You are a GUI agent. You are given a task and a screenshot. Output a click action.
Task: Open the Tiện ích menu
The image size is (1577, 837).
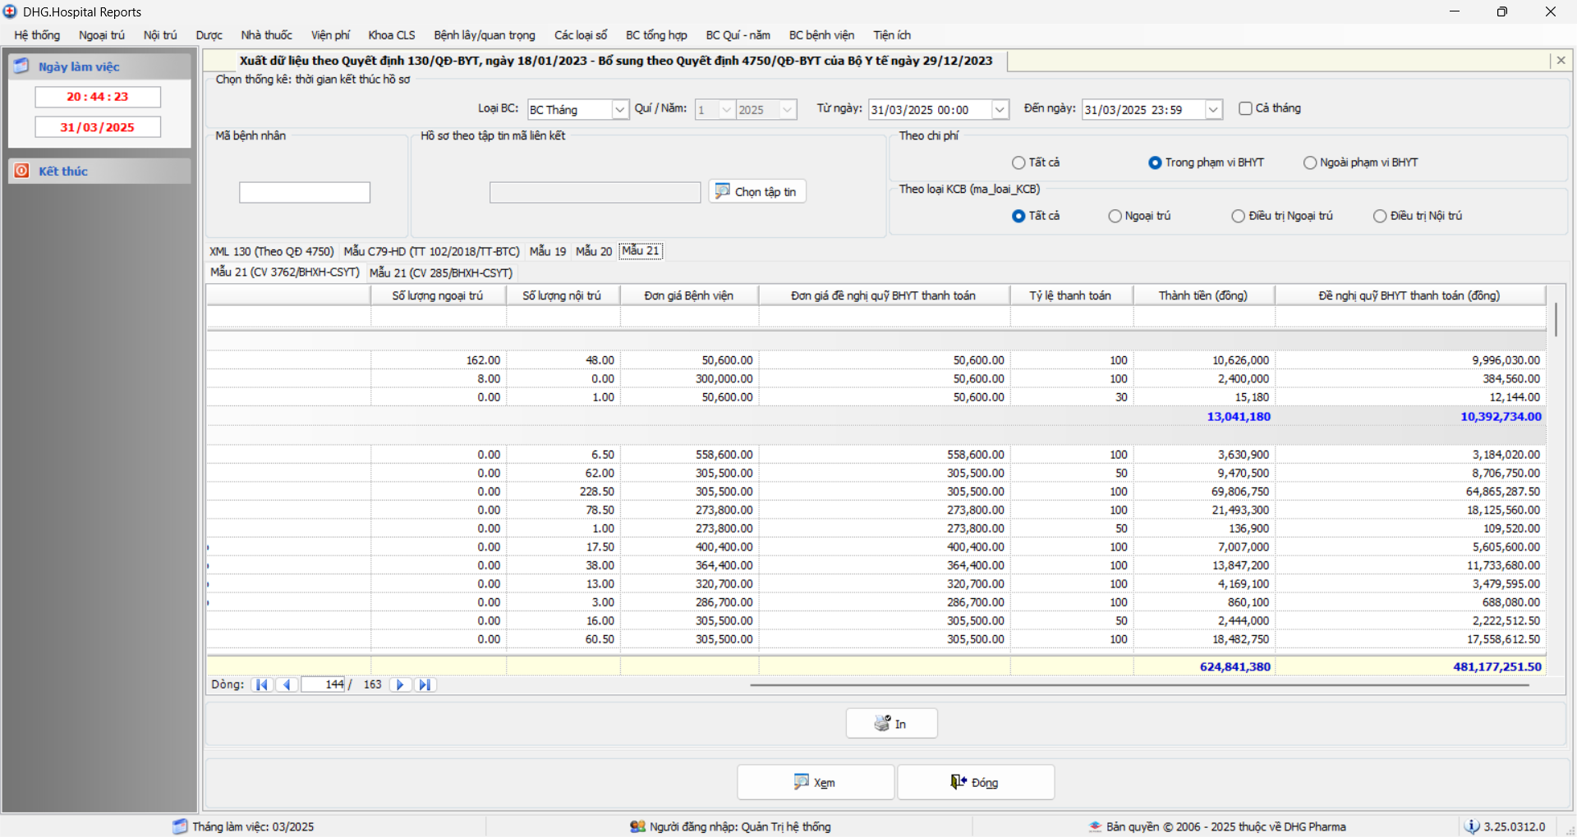tap(892, 35)
